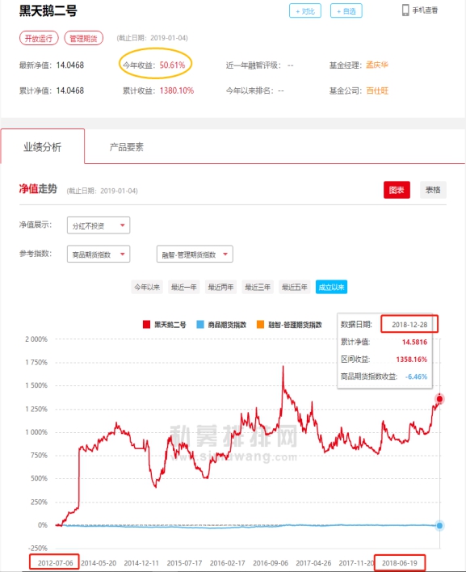Switch to the 业绩分析 tab
The width and height of the screenshot is (466, 572).
click(43, 147)
